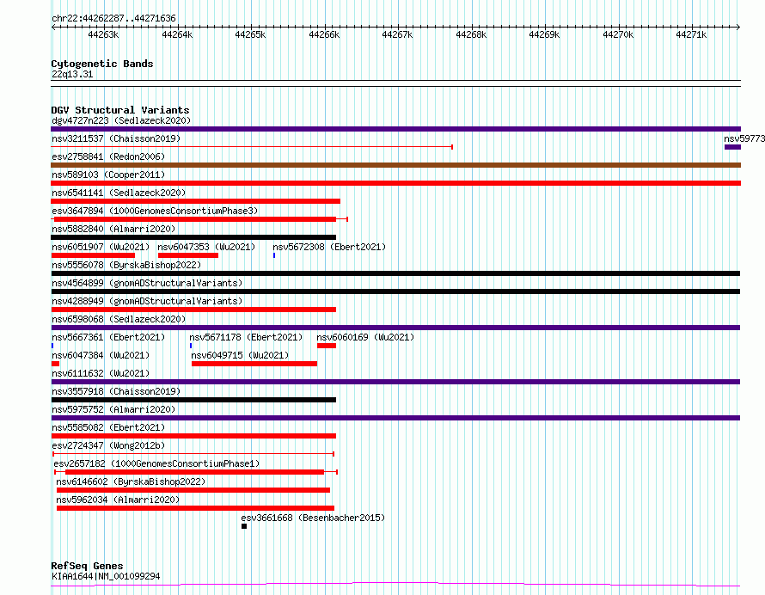The width and height of the screenshot is (765, 595).
Task: Click the short purple nsv59773 bar
Action: pyautogui.click(x=733, y=147)
